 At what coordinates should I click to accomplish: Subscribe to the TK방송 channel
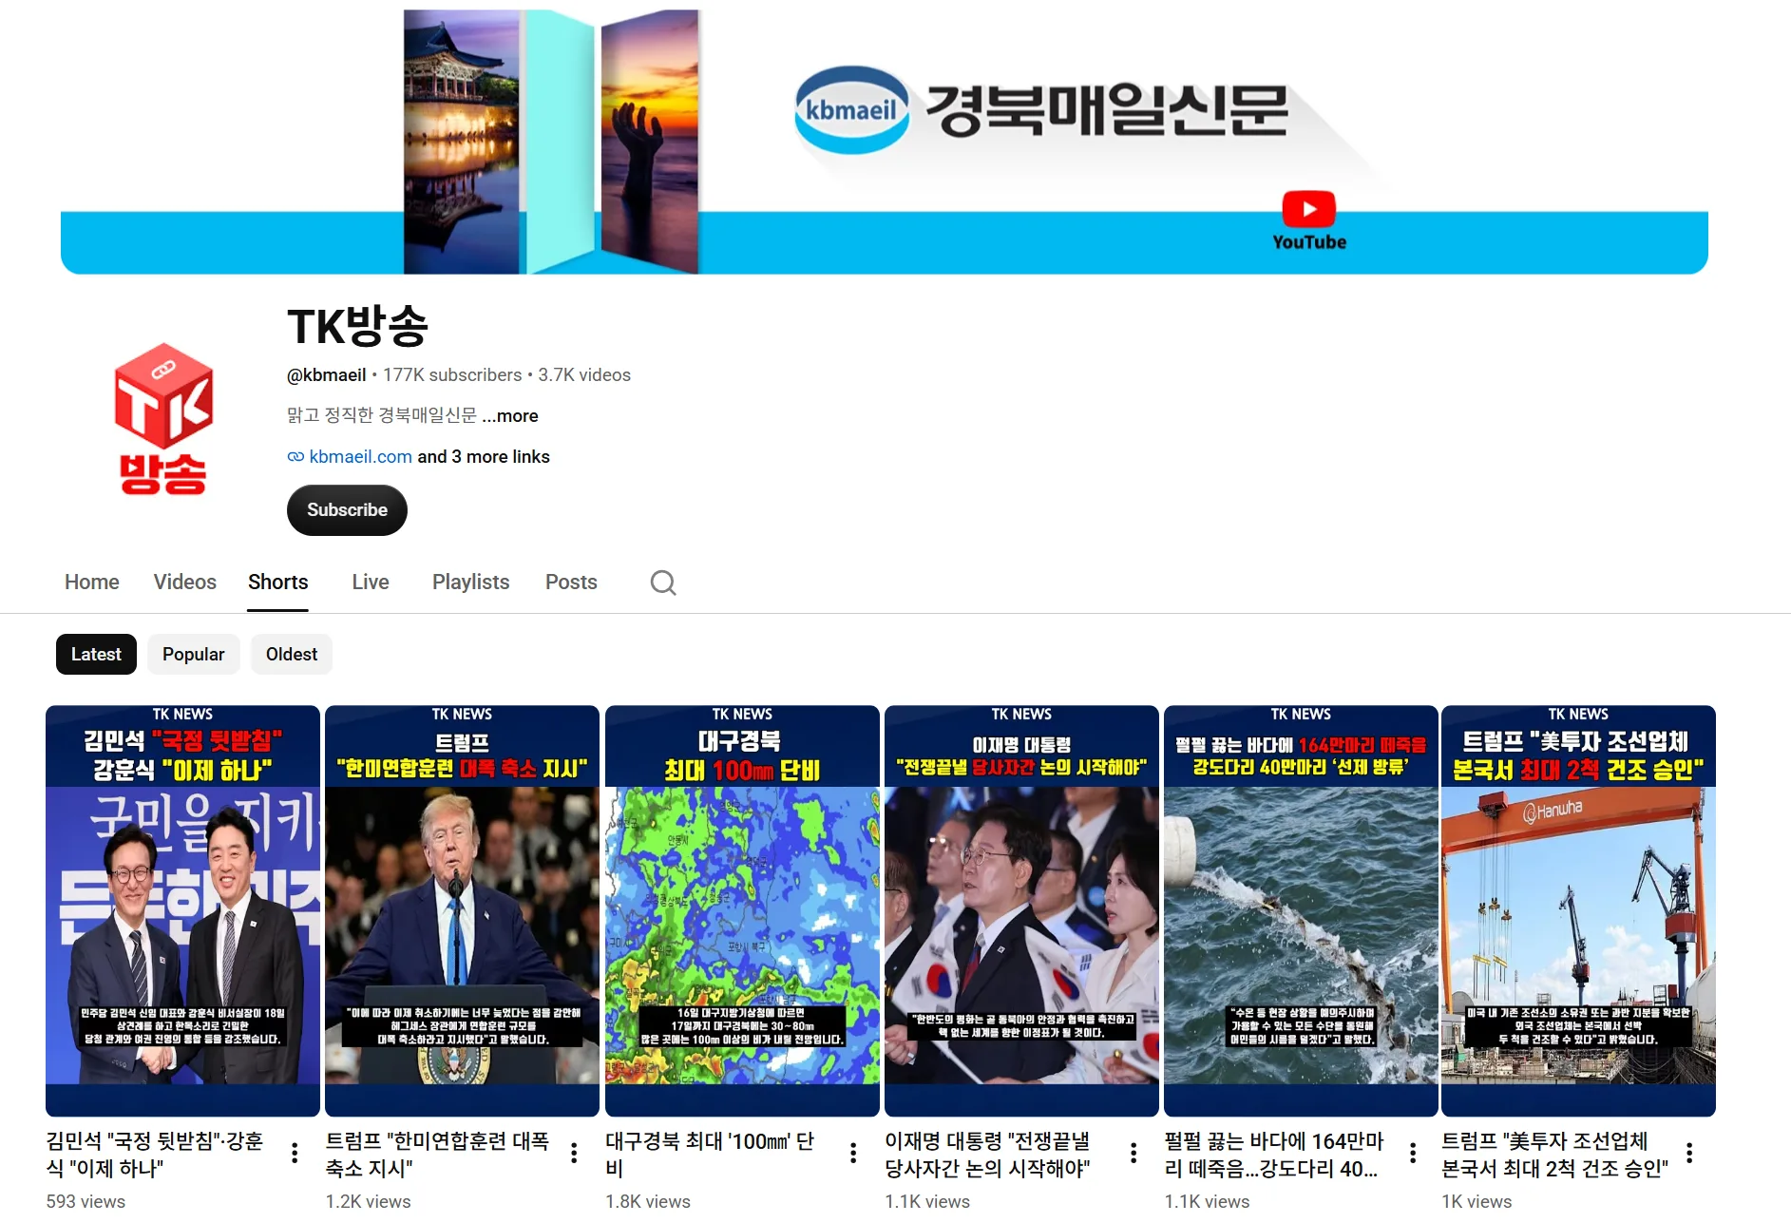pyautogui.click(x=347, y=510)
